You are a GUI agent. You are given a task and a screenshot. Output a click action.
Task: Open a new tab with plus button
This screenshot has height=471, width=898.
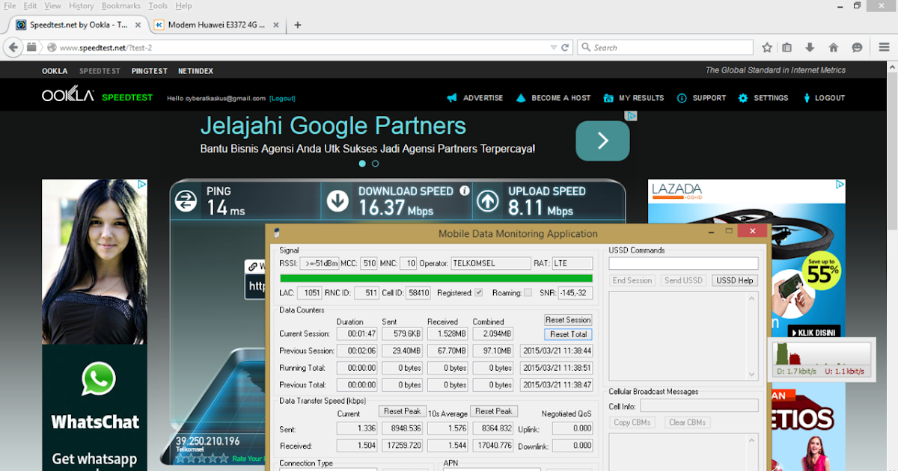coord(298,25)
